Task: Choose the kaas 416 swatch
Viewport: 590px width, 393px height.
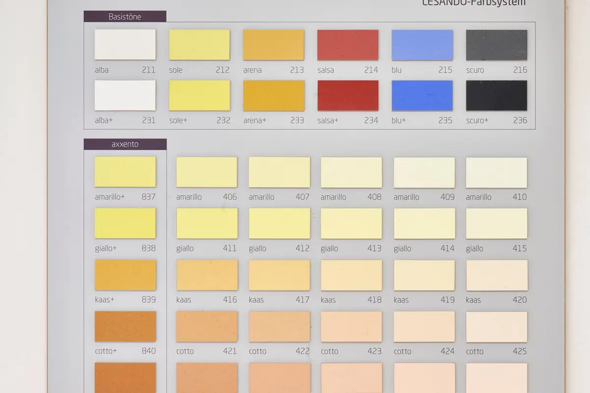Action: pyautogui.click(x=207, y=275)
